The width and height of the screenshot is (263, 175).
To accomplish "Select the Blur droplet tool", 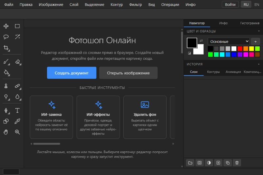I will pyautogui.click(x=18, y=97).
